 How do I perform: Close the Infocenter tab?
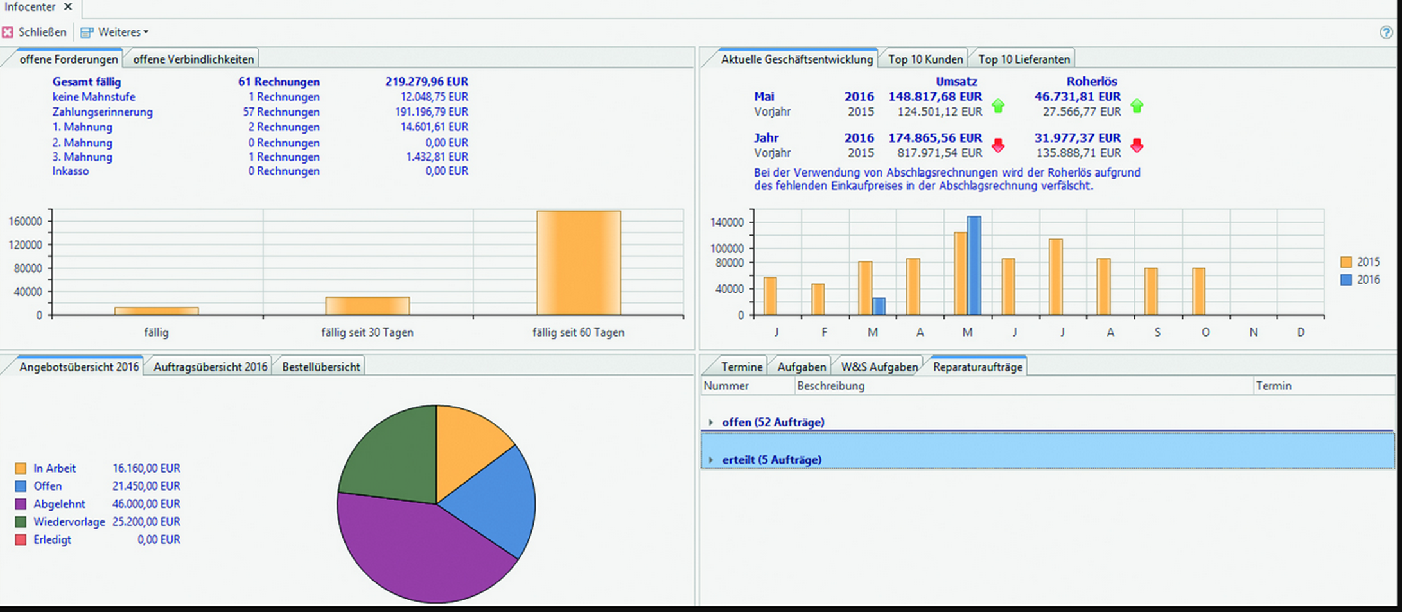coord(68,7)
